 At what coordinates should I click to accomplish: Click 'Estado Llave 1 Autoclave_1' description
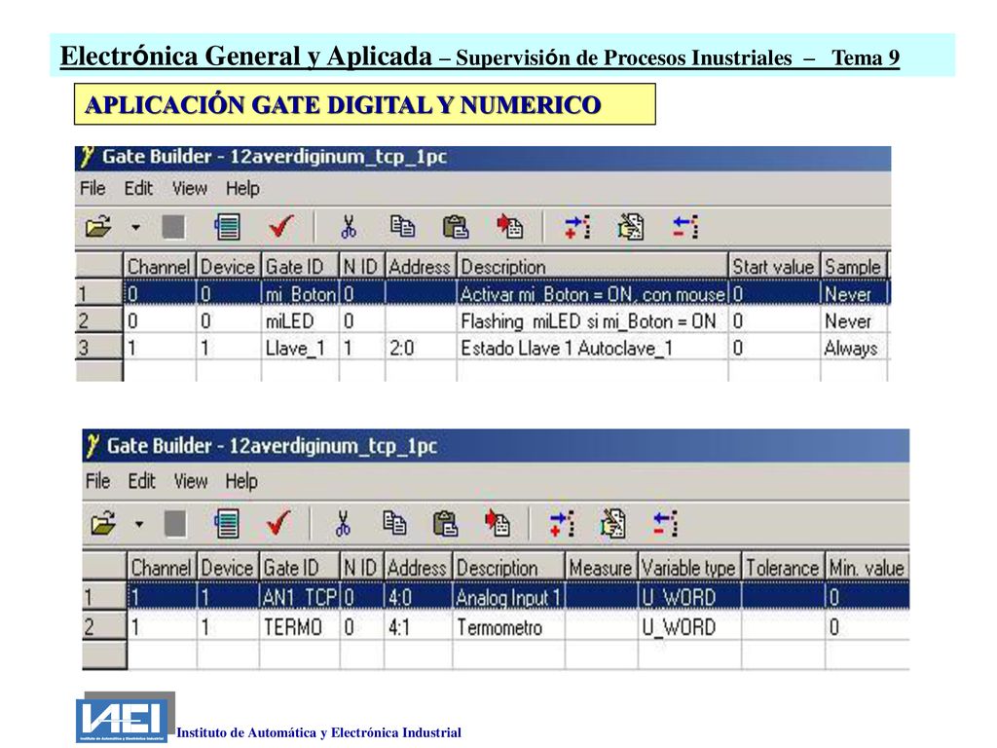coord(592,348)
